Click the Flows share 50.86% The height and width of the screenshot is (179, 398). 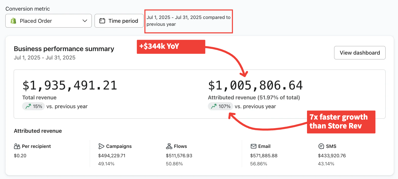[x=174, y=164]
